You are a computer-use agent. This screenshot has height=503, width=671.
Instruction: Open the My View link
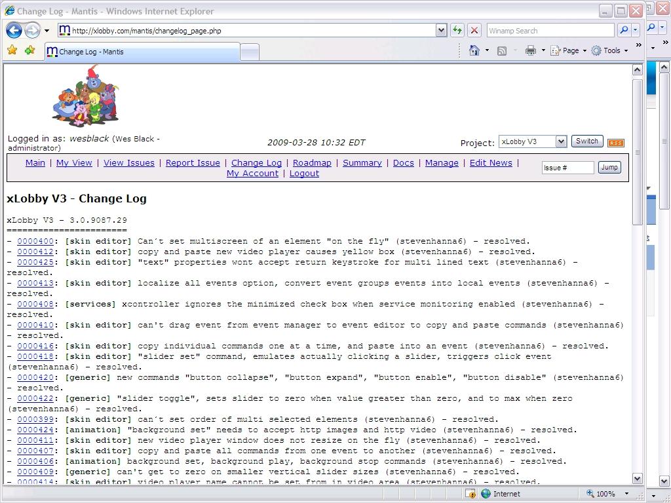74,163
